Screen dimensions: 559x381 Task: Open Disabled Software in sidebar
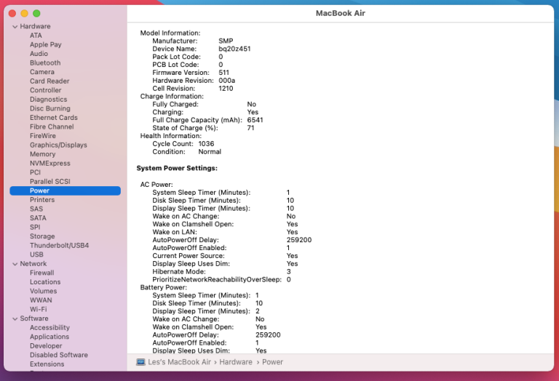tap(58, 355)
